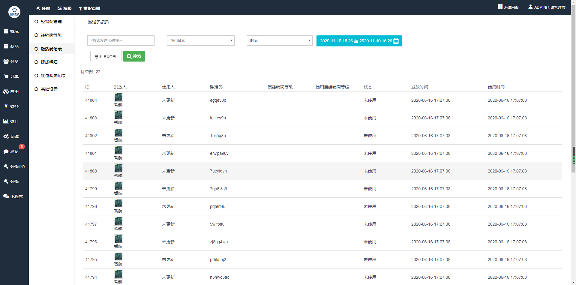Click the green 搜索 button
The image size is (576, 285).
coord(134,56)
